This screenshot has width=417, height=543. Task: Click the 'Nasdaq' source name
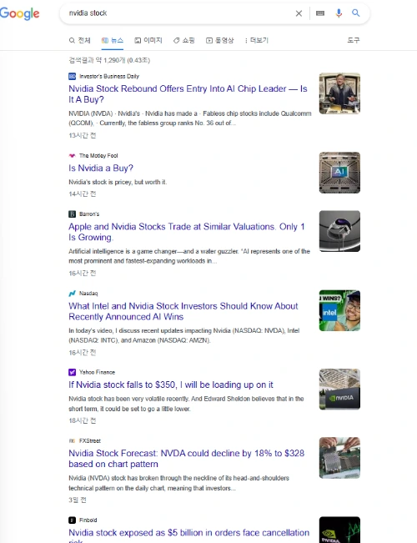(88, 294)
